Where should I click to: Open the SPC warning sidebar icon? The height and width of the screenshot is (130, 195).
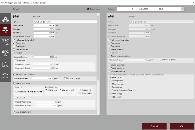pyautogui.click(x=6, y=53)
